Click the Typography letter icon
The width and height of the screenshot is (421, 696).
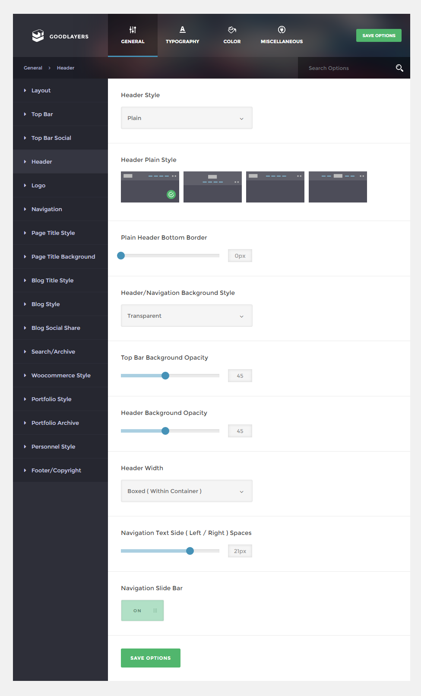pyautogui.click(x=182, y=29)
